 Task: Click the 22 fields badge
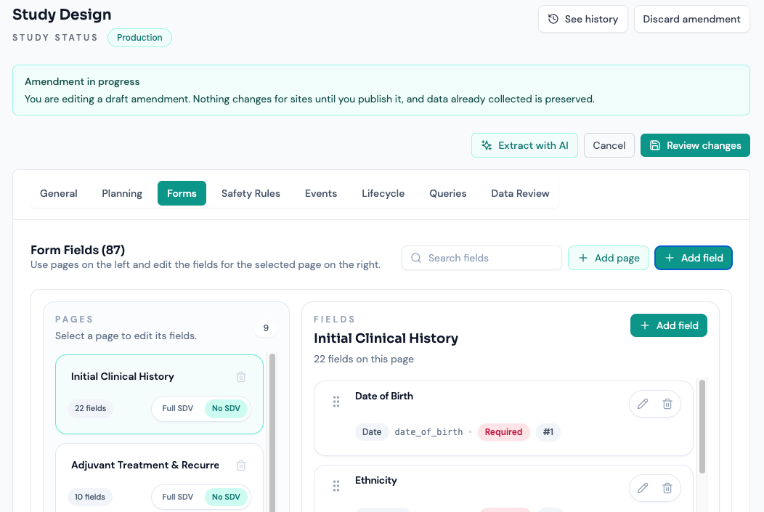90,408
